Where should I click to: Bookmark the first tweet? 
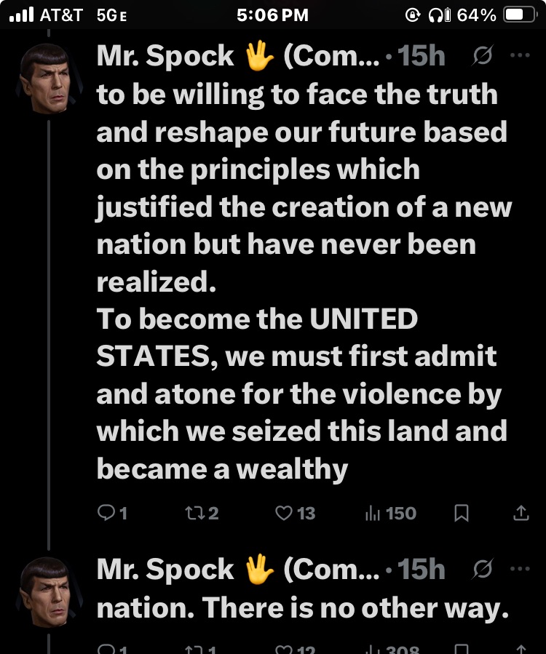coord(461,514)
